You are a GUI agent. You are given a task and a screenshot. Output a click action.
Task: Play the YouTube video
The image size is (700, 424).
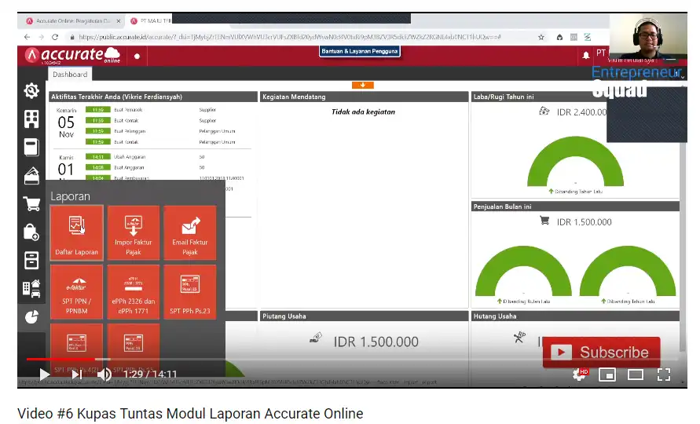tap(44, 374)
